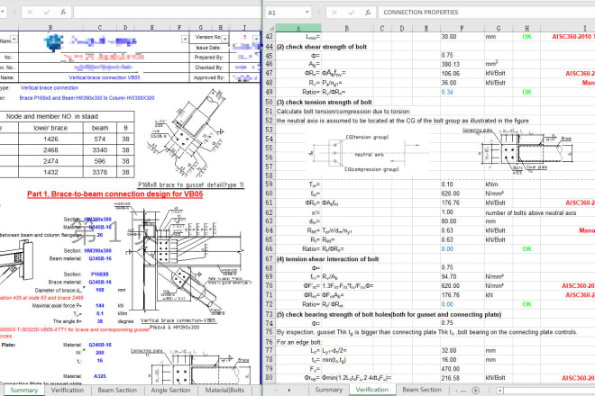Screen dimensions: 595x396
Task: Select column J header in left window
Action: pyautogui.click(x=244, y=27)
